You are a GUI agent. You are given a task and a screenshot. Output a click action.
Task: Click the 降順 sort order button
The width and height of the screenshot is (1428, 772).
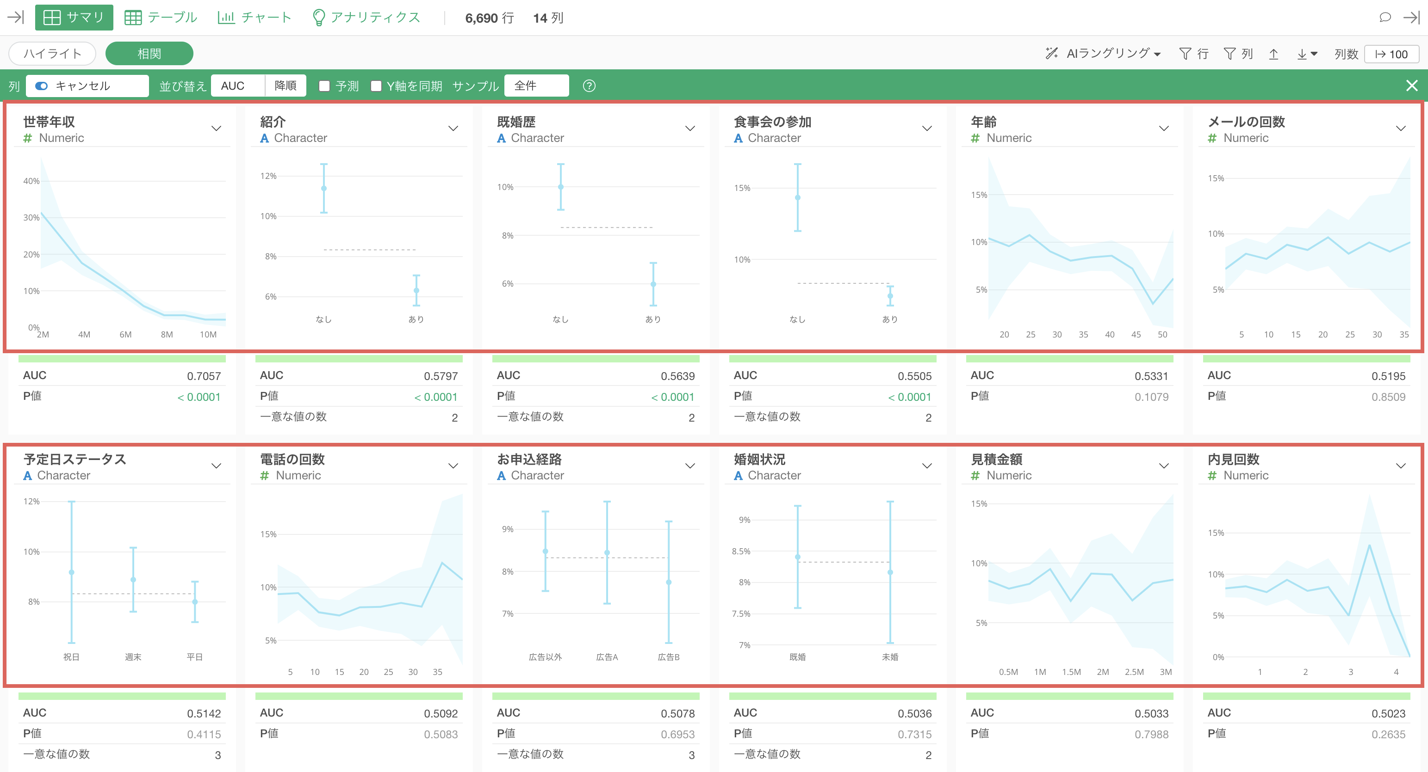click(286, 86)
